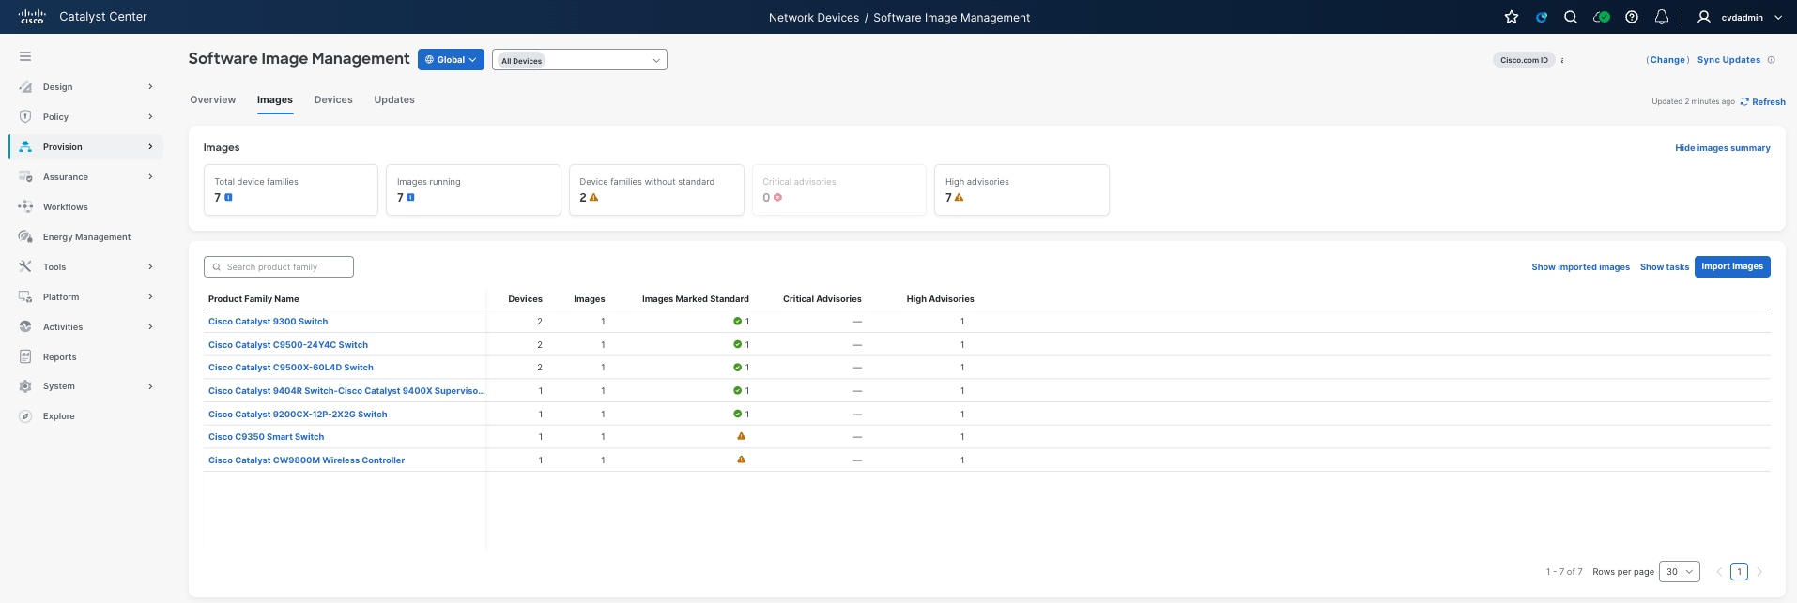Click the Hide images summary link
Viewport: 1797px width, 603px height.
pos(1723,148)
